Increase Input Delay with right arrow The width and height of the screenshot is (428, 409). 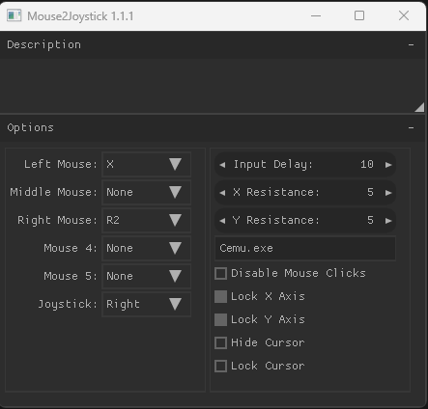pos(388,165)
